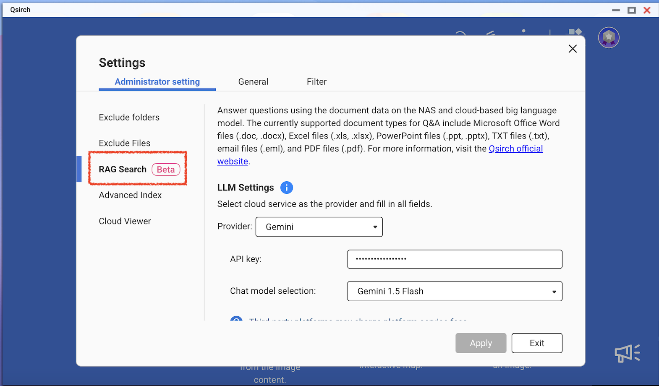Viewport: 659px width, 386px height.
Task: Open Exclude Files section
Action: [x=125, y=143]
